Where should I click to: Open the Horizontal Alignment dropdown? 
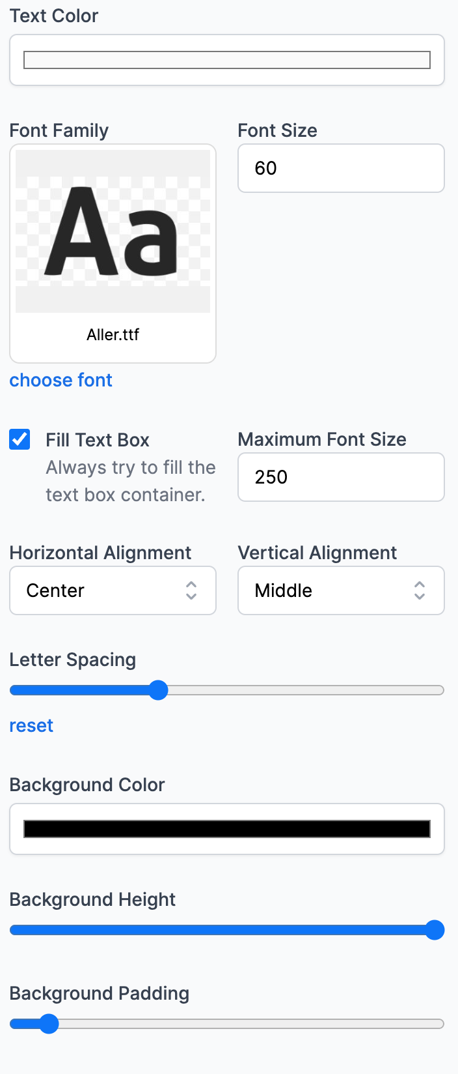coord(113,590)
